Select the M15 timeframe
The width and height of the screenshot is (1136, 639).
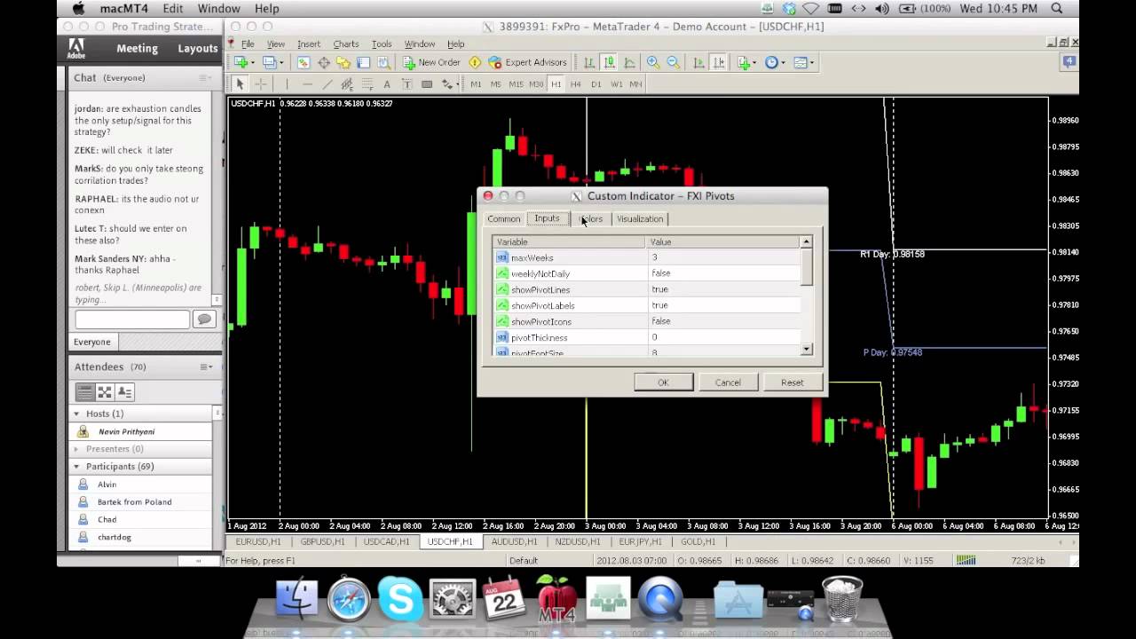pos(516,84)
